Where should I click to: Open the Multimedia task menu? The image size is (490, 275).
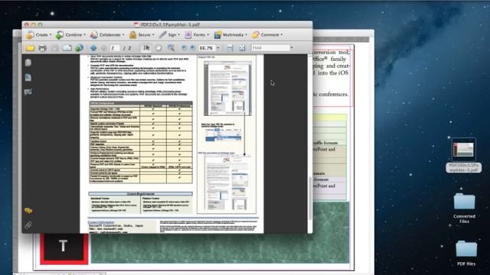(230, 34)
